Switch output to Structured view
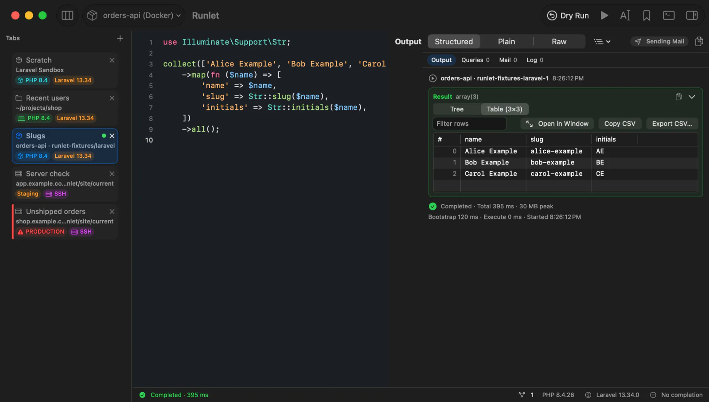Viewport: 709px width, 402px height. 454,42
